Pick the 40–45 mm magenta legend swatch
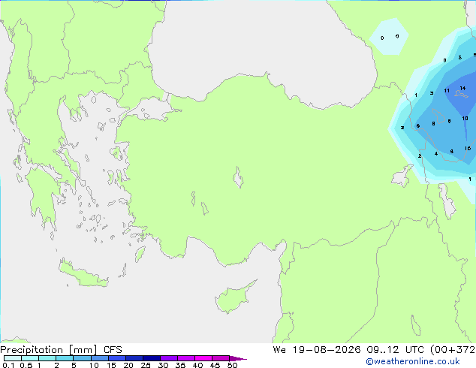Image resolution: width=476 pixels, height=368 pixels. pyautogui.click(x=203, y=358)
